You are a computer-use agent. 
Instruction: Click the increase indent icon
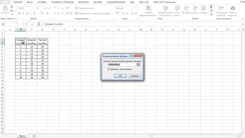point(71,13)
